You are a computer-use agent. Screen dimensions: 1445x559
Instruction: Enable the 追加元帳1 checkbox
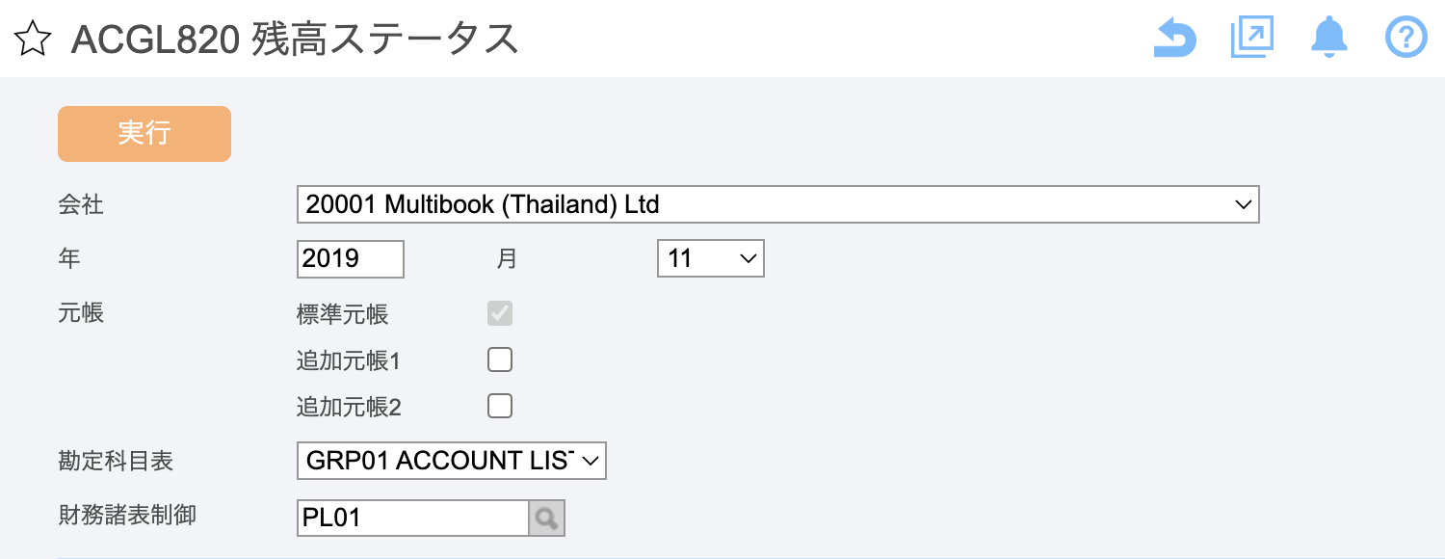pyautogui.click(x=500, y=360)
